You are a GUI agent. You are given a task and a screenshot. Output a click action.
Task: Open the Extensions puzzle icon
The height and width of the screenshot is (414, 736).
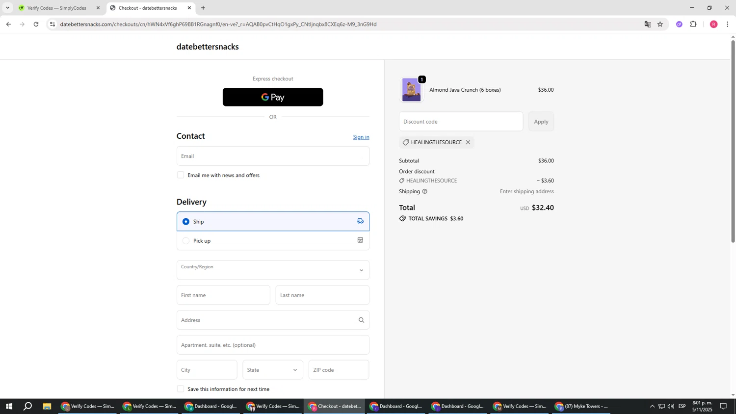click(x=693, y=24)
